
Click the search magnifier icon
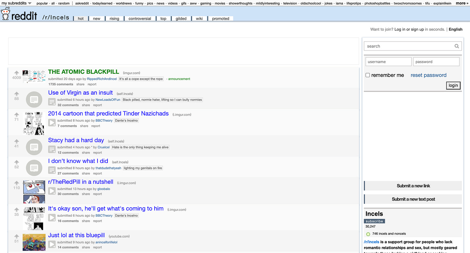coord(457,46)
